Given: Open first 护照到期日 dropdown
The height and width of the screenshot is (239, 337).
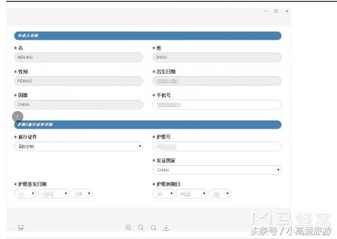Looking at the screenshot, I should 163,194.
